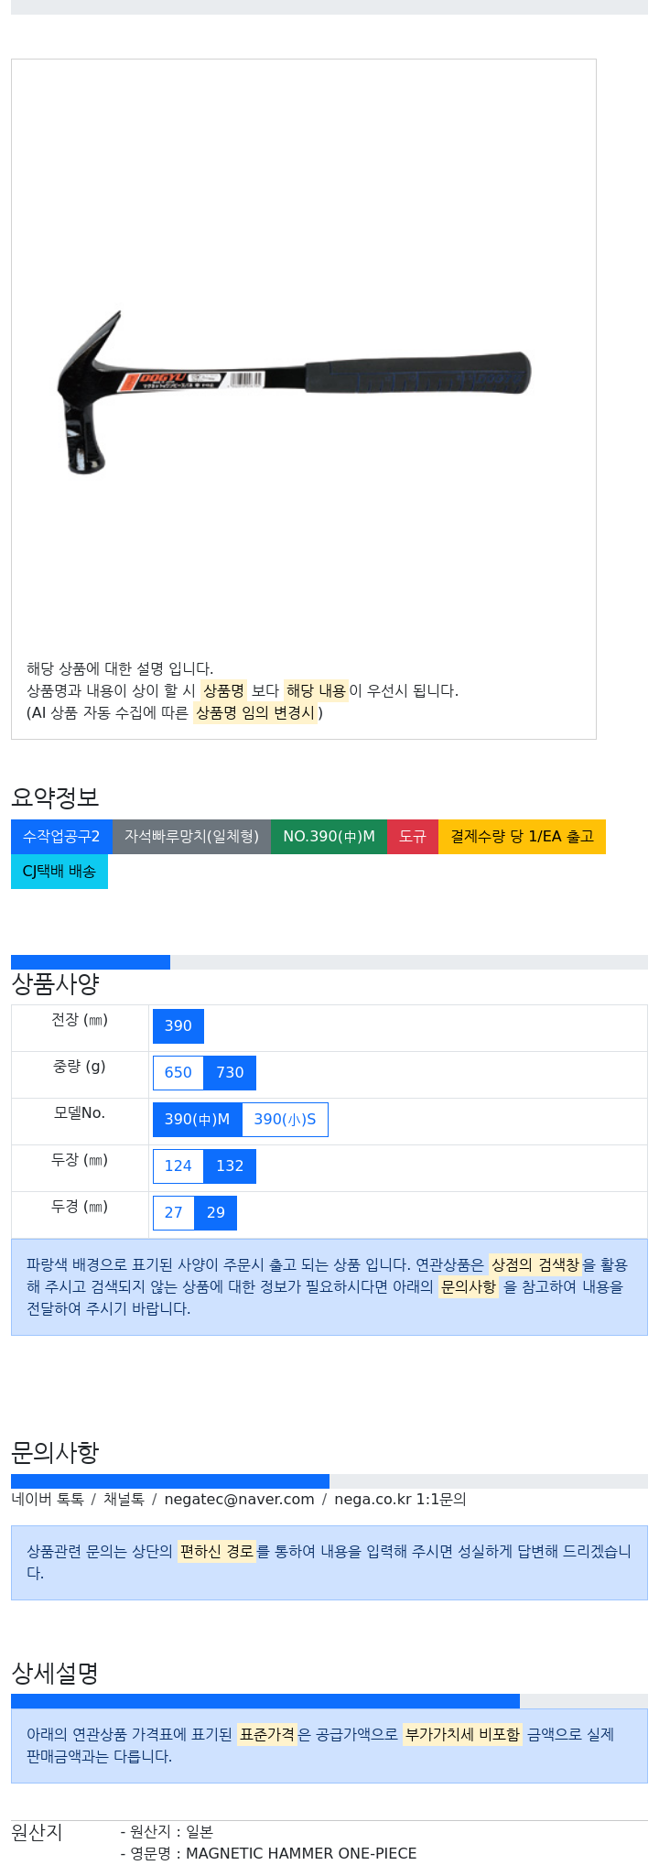The image size is (659, 1865).
Task: Click the CJ택배 배송 tag
Action: click(59, 872)
